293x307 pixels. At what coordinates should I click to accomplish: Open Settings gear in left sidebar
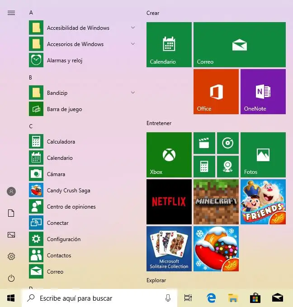(x=11, y=256)
